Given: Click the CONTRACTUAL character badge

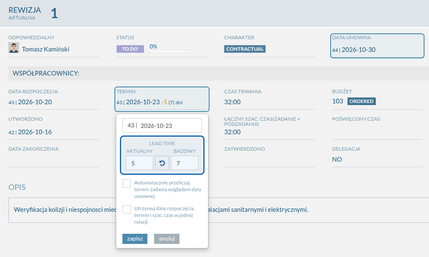Looking at the screenshot, I should [x=245, y=49].
